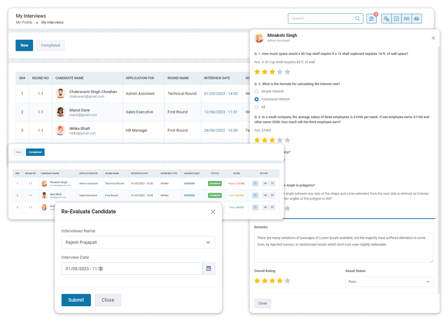
Task: View Minakshi Singh's answers via eye icon
Action: point(265,184)
